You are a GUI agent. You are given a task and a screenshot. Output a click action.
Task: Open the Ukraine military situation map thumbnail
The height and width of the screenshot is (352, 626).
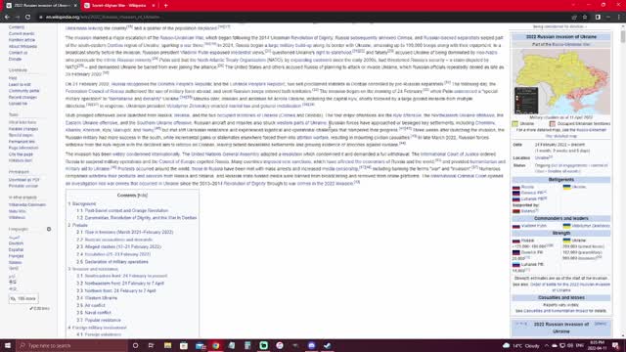[561, 82]
